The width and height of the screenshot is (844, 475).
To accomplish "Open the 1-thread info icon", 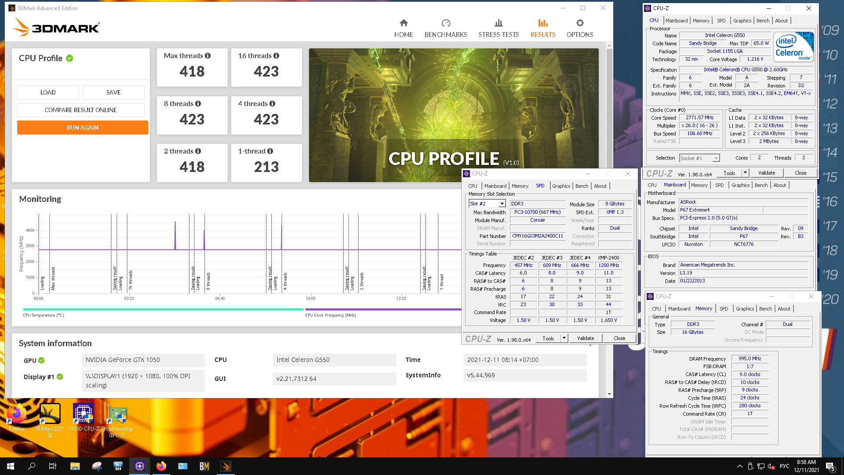I will click(270, 151).
